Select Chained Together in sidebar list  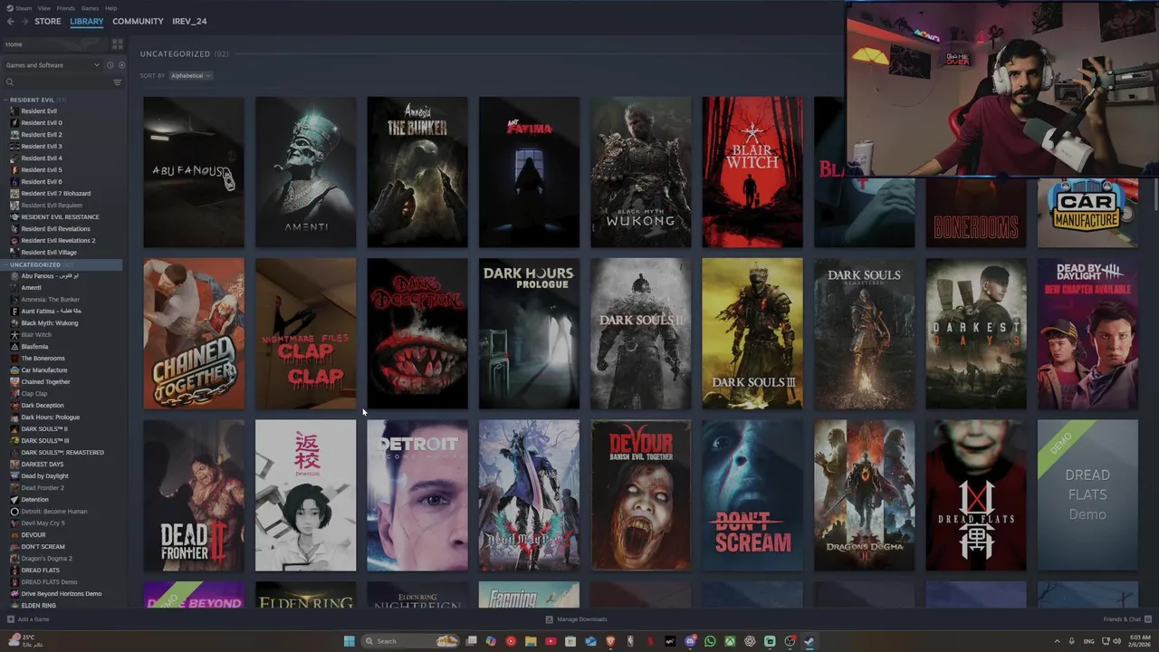pyautogui.click(x=45, y=381)
